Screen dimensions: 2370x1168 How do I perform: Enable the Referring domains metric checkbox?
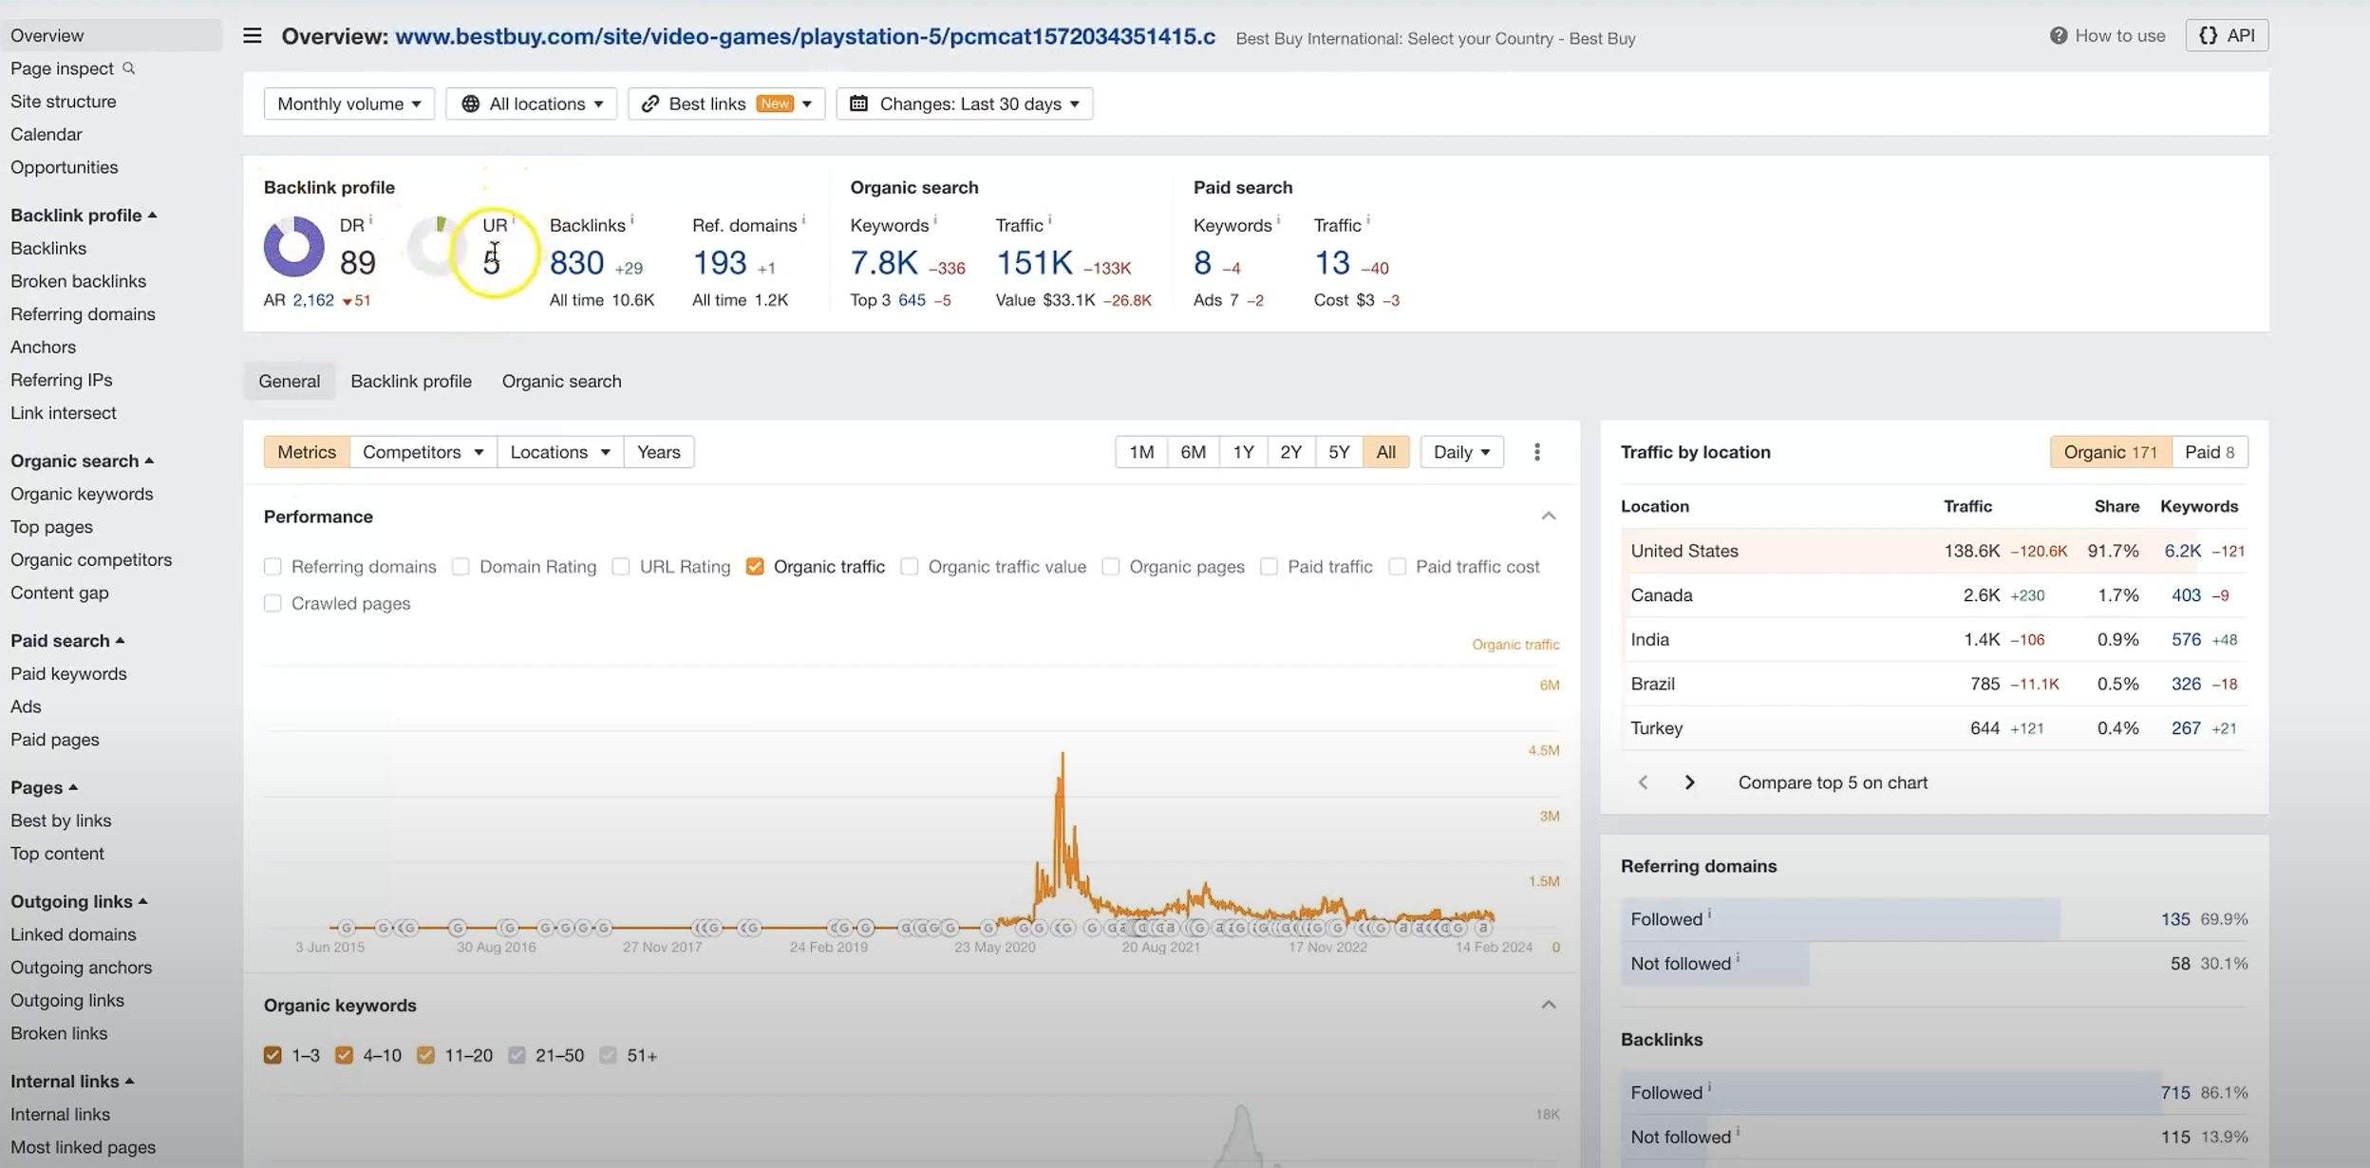click(x=273, y=566)
